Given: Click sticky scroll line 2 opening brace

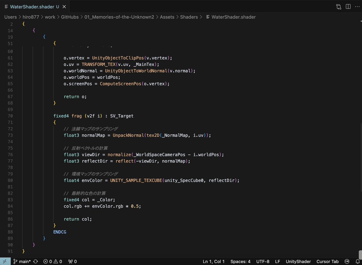Looking at the screenshot, I should pos(24,24).
